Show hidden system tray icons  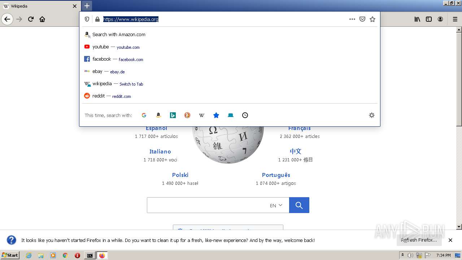(x=402, y=255)
